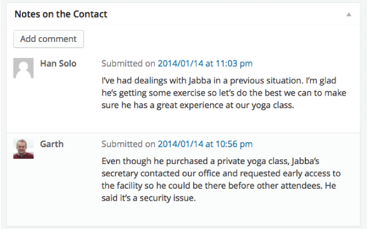The width and height of the screenshot is (367, 229).
Task: Click Garth's comment about private yoga class
Action: pyautogui.click(x=221, y=179)
